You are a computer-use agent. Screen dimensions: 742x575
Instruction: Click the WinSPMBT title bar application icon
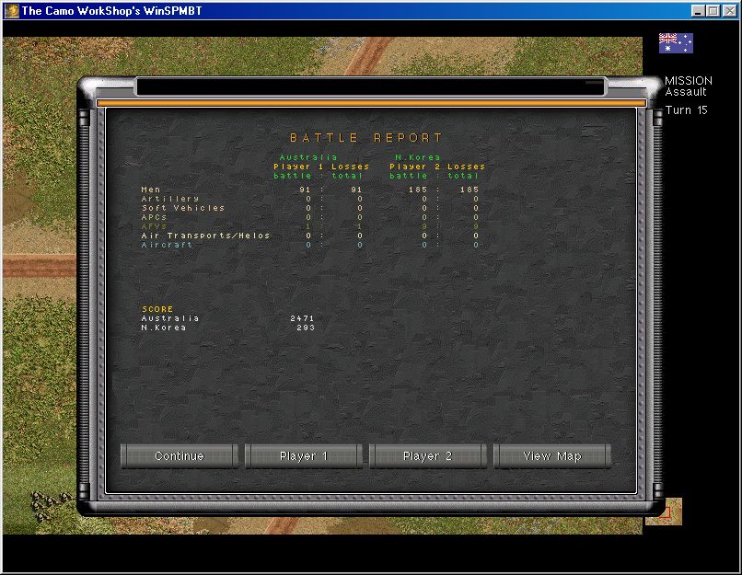coord(10,10)
